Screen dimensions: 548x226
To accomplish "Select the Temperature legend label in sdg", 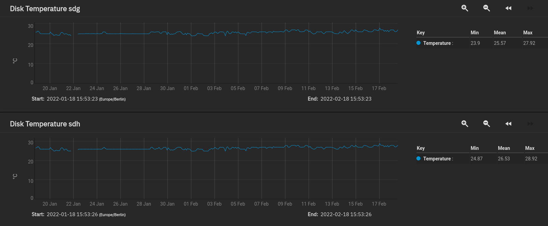I will (437, 43).
